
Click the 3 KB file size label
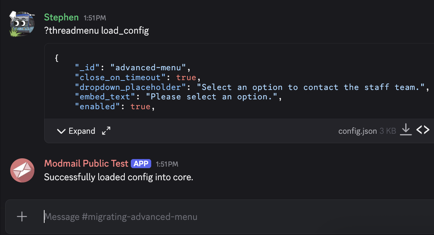pos(387,131)
